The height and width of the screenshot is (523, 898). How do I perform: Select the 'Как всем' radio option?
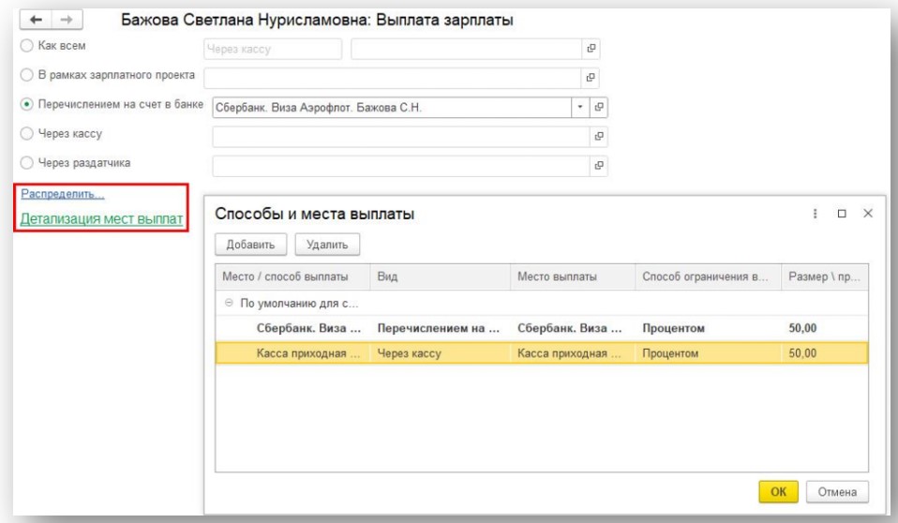tap(26, 45)
